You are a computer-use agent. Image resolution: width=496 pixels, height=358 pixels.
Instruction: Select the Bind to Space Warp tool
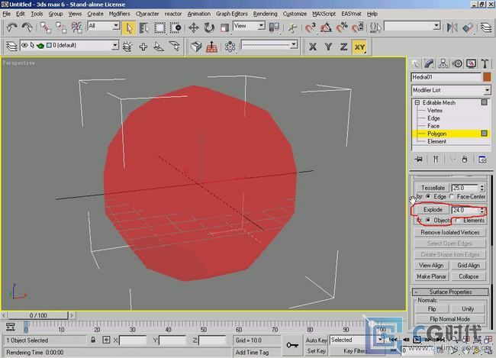(x=76, y=27)
